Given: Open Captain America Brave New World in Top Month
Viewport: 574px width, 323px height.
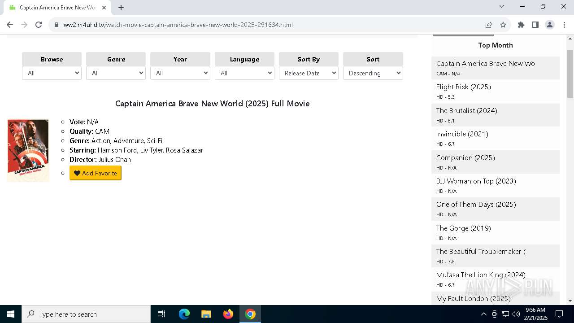Looking at the screenshot, I should [x=496, y=68].
